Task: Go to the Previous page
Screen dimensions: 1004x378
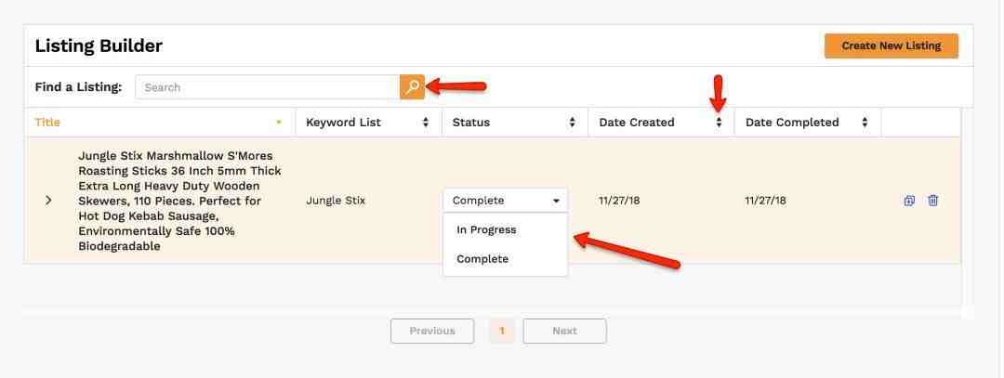Action: (432, 331)
